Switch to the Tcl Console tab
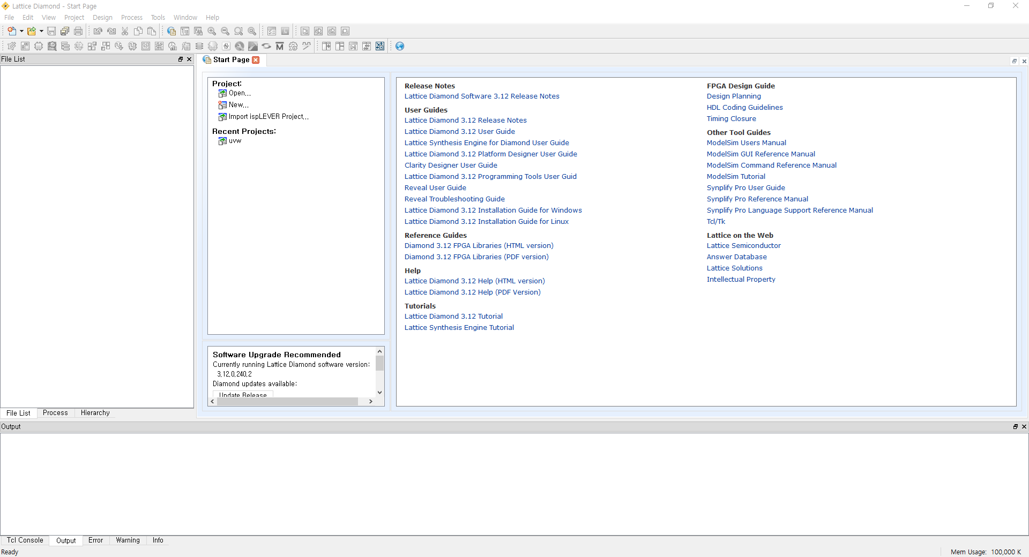The height and width of the screenshot is (557, 1029). coord(25,540)
